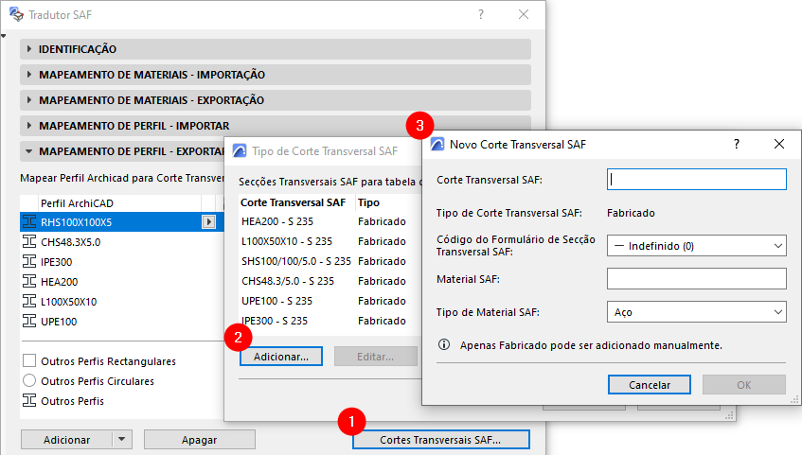Click the help question mark in Tradutor SAF

(481, 14)
